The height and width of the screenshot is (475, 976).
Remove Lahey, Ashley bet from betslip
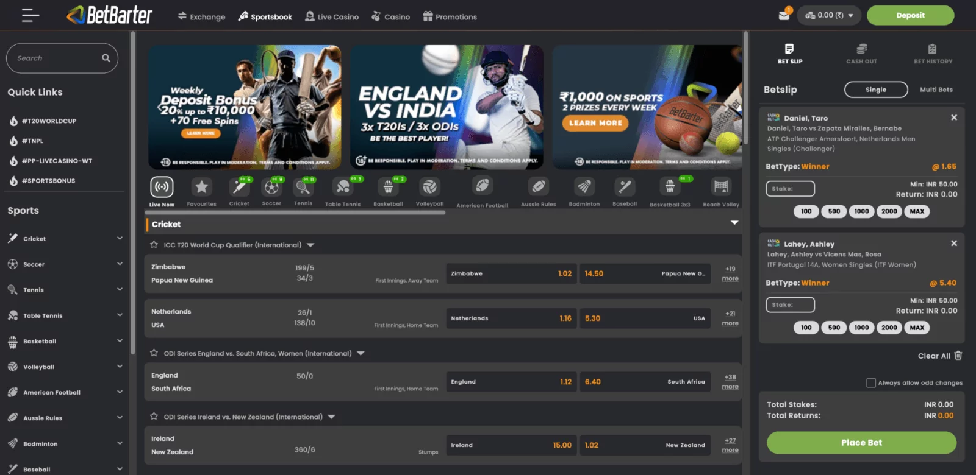pyautogui.click(x=954, y=243)
